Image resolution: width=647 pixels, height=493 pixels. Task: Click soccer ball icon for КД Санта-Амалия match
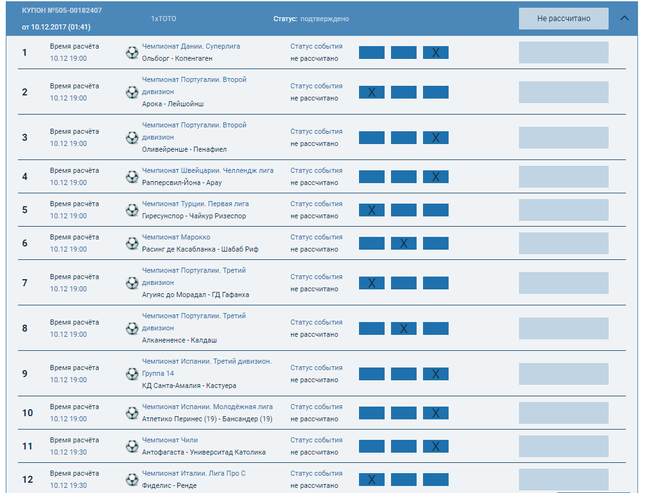click(x=132, y=374)
